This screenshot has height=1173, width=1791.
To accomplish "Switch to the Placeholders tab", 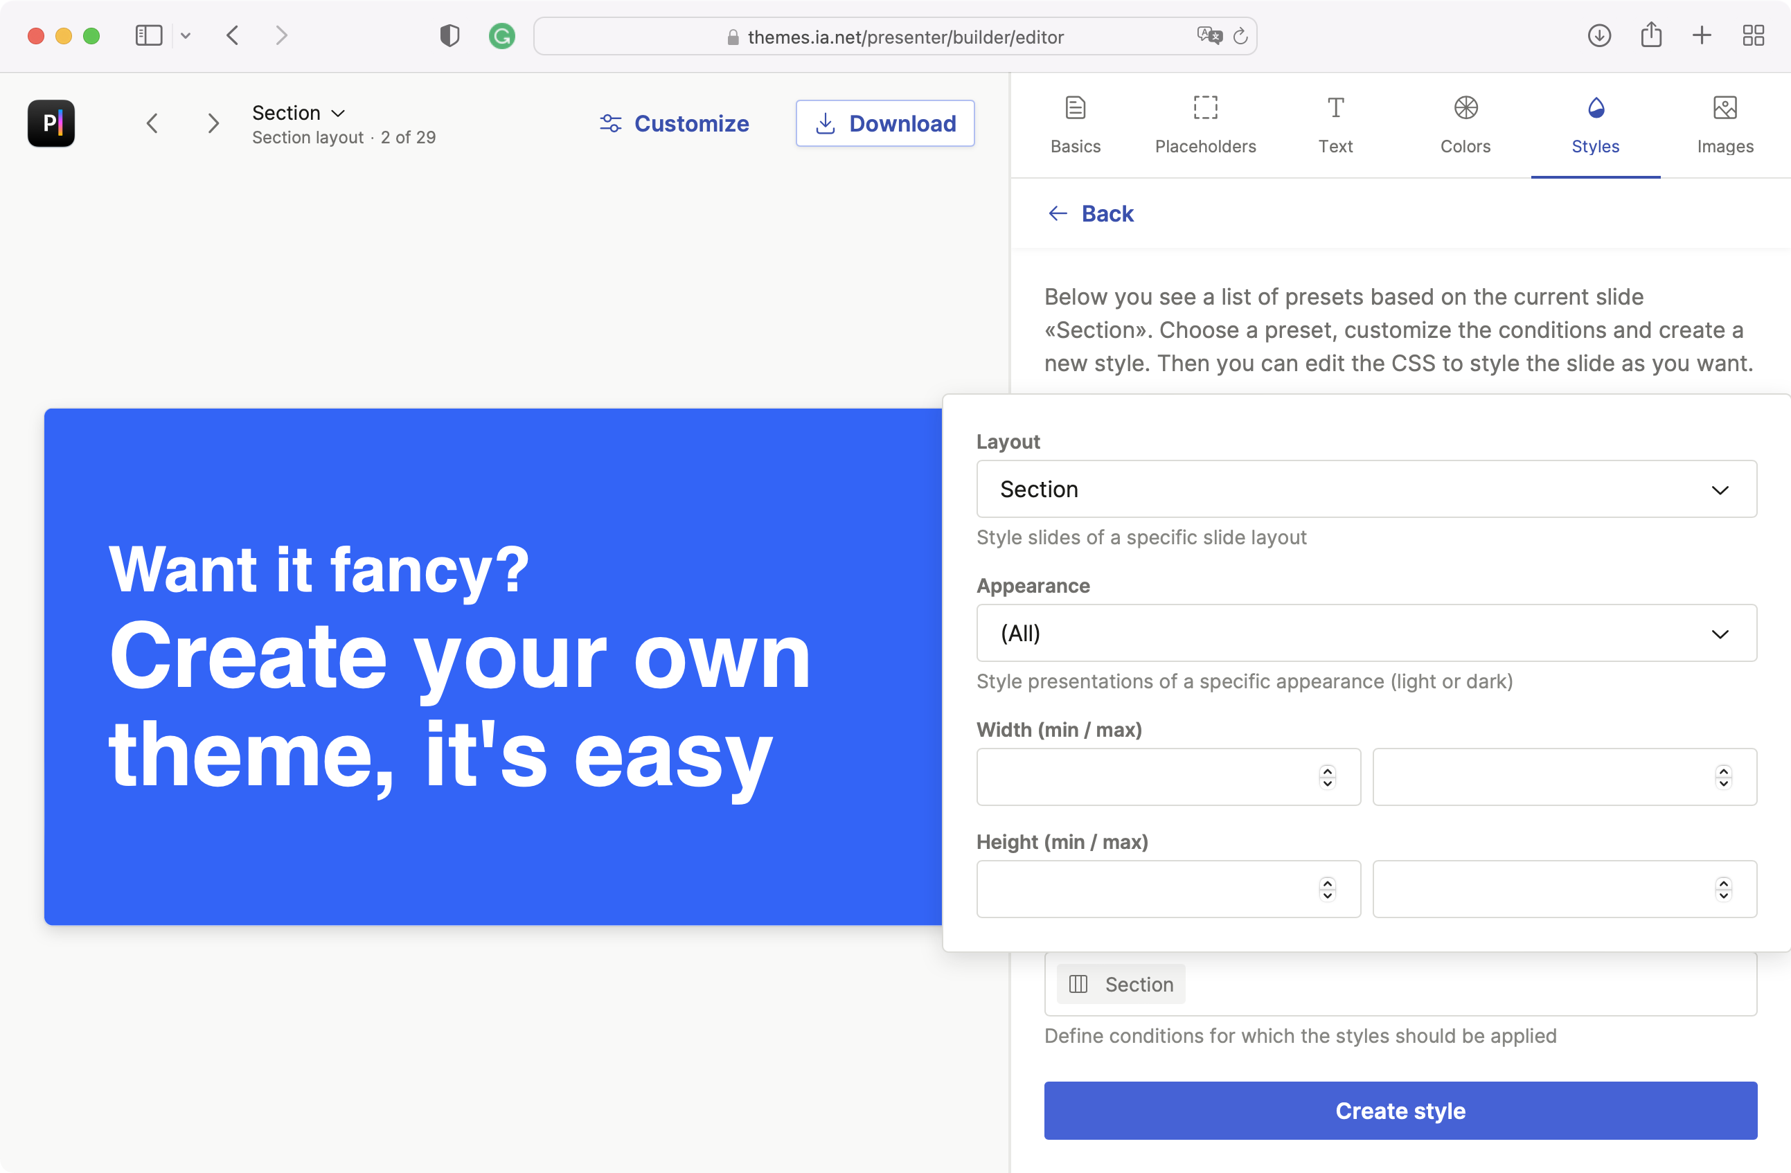I will coord(1205,125).
